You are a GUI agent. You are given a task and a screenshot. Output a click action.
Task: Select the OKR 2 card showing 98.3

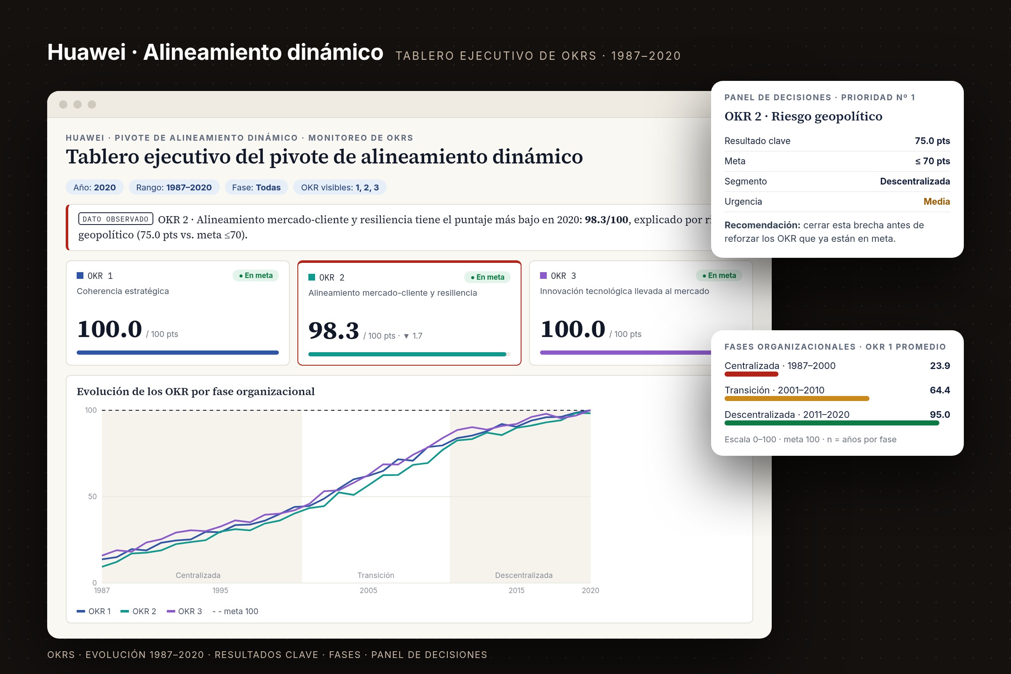click(409, 313)
